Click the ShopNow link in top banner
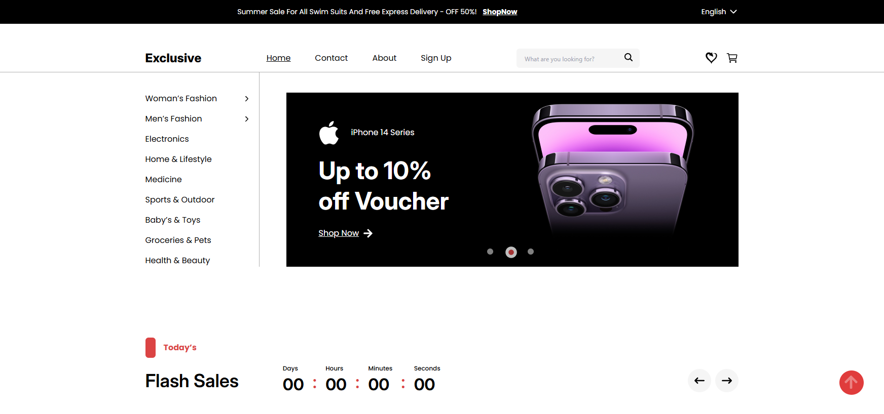The image size is (884, 414). [x=500, y=12]
